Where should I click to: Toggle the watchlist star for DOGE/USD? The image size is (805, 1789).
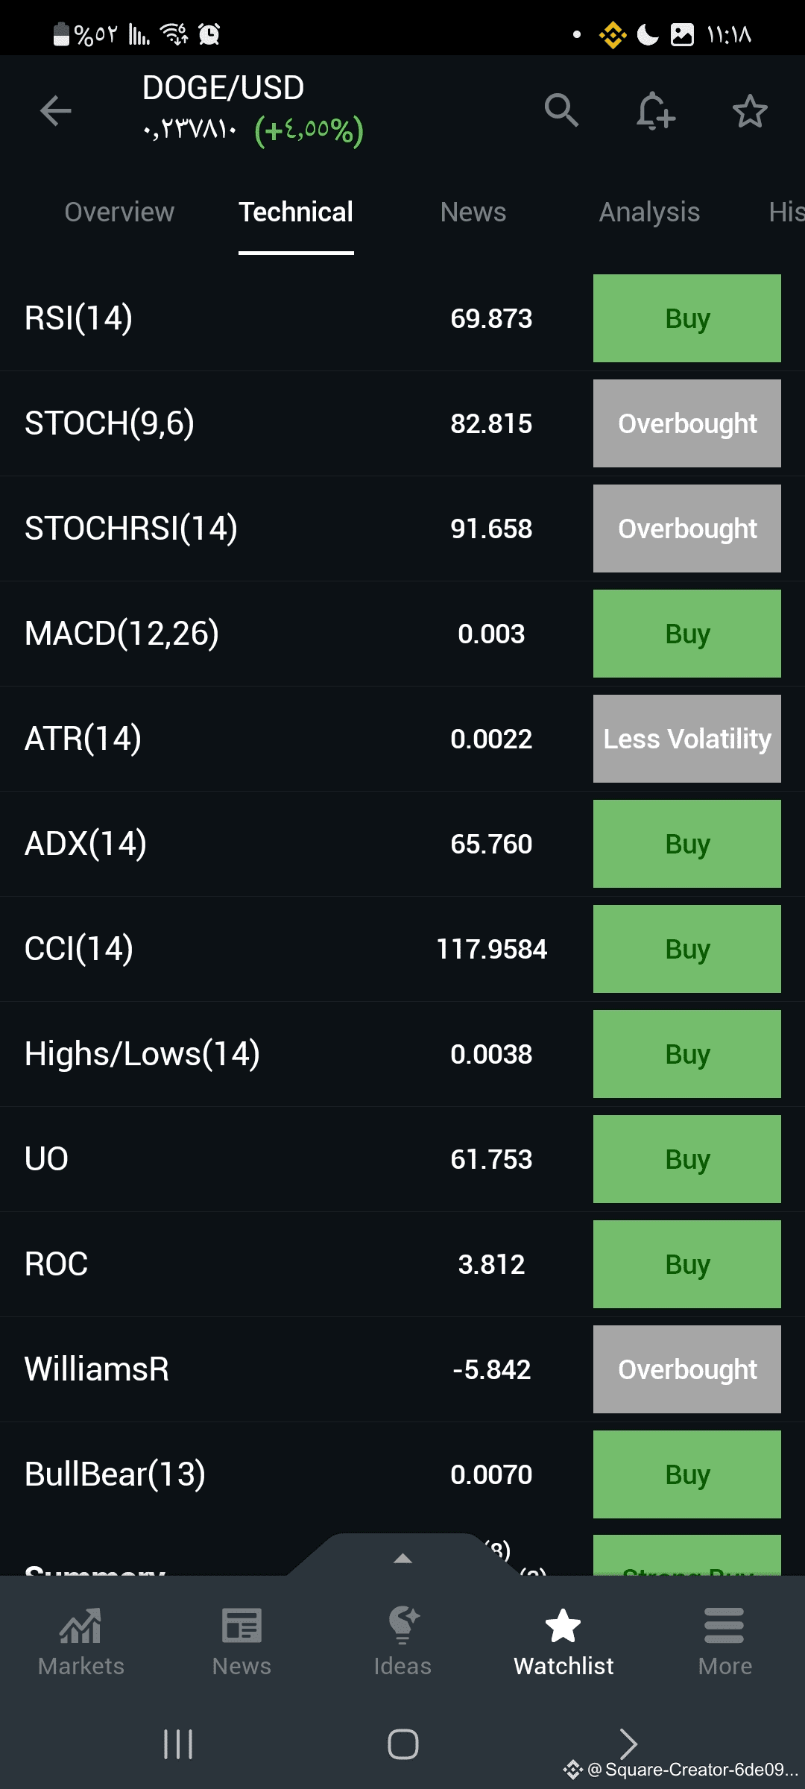coord(750,111)
